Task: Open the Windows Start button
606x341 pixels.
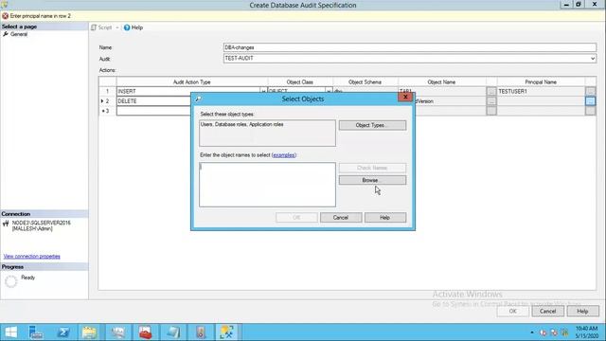Action: (x=10, y=332)
